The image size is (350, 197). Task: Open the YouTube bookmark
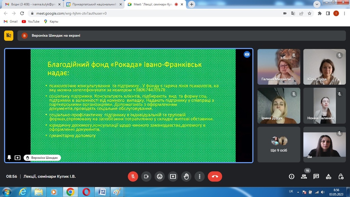(30, 21)
